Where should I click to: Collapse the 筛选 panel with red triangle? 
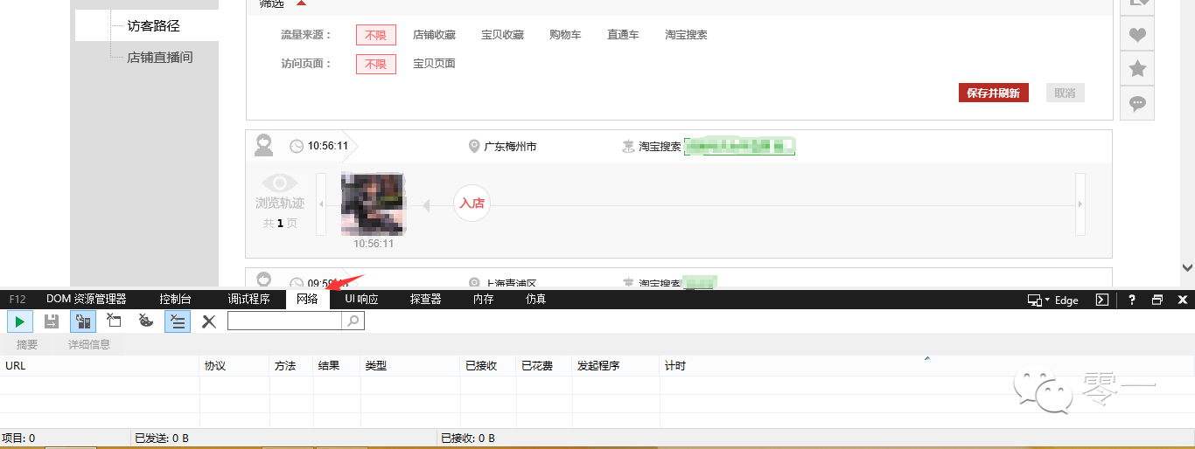coord(302,3)
